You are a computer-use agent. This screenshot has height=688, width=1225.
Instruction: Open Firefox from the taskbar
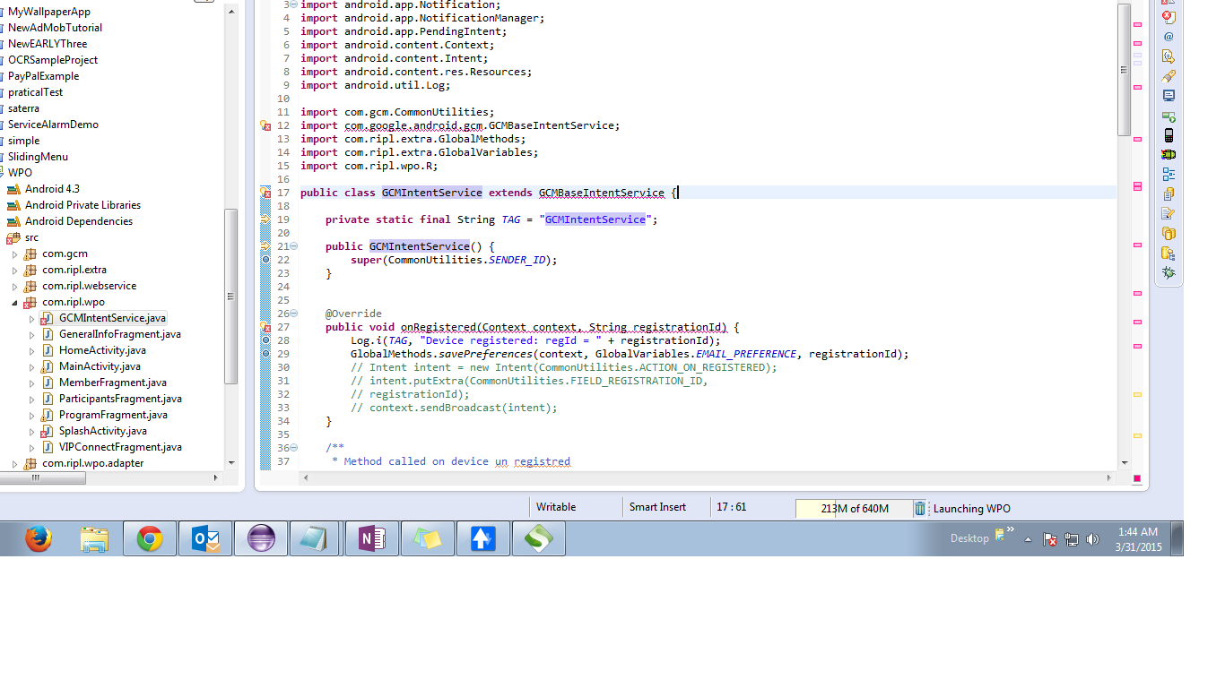[38, 538]
